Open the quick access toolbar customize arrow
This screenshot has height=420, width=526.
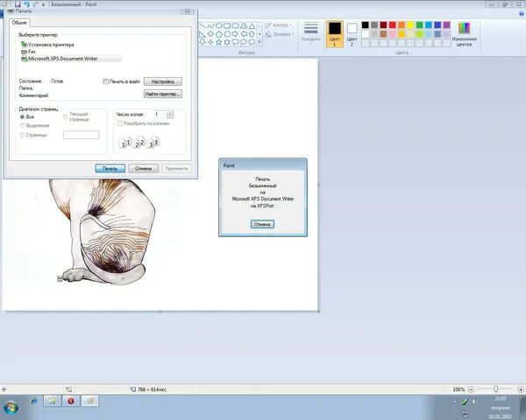click(x=44, y=4)
